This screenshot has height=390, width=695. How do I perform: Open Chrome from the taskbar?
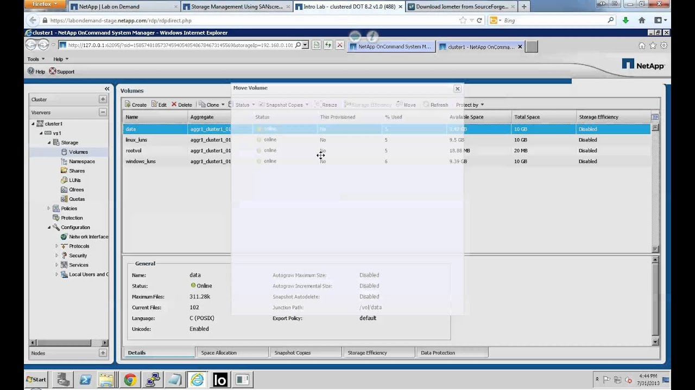coord(130,380)
